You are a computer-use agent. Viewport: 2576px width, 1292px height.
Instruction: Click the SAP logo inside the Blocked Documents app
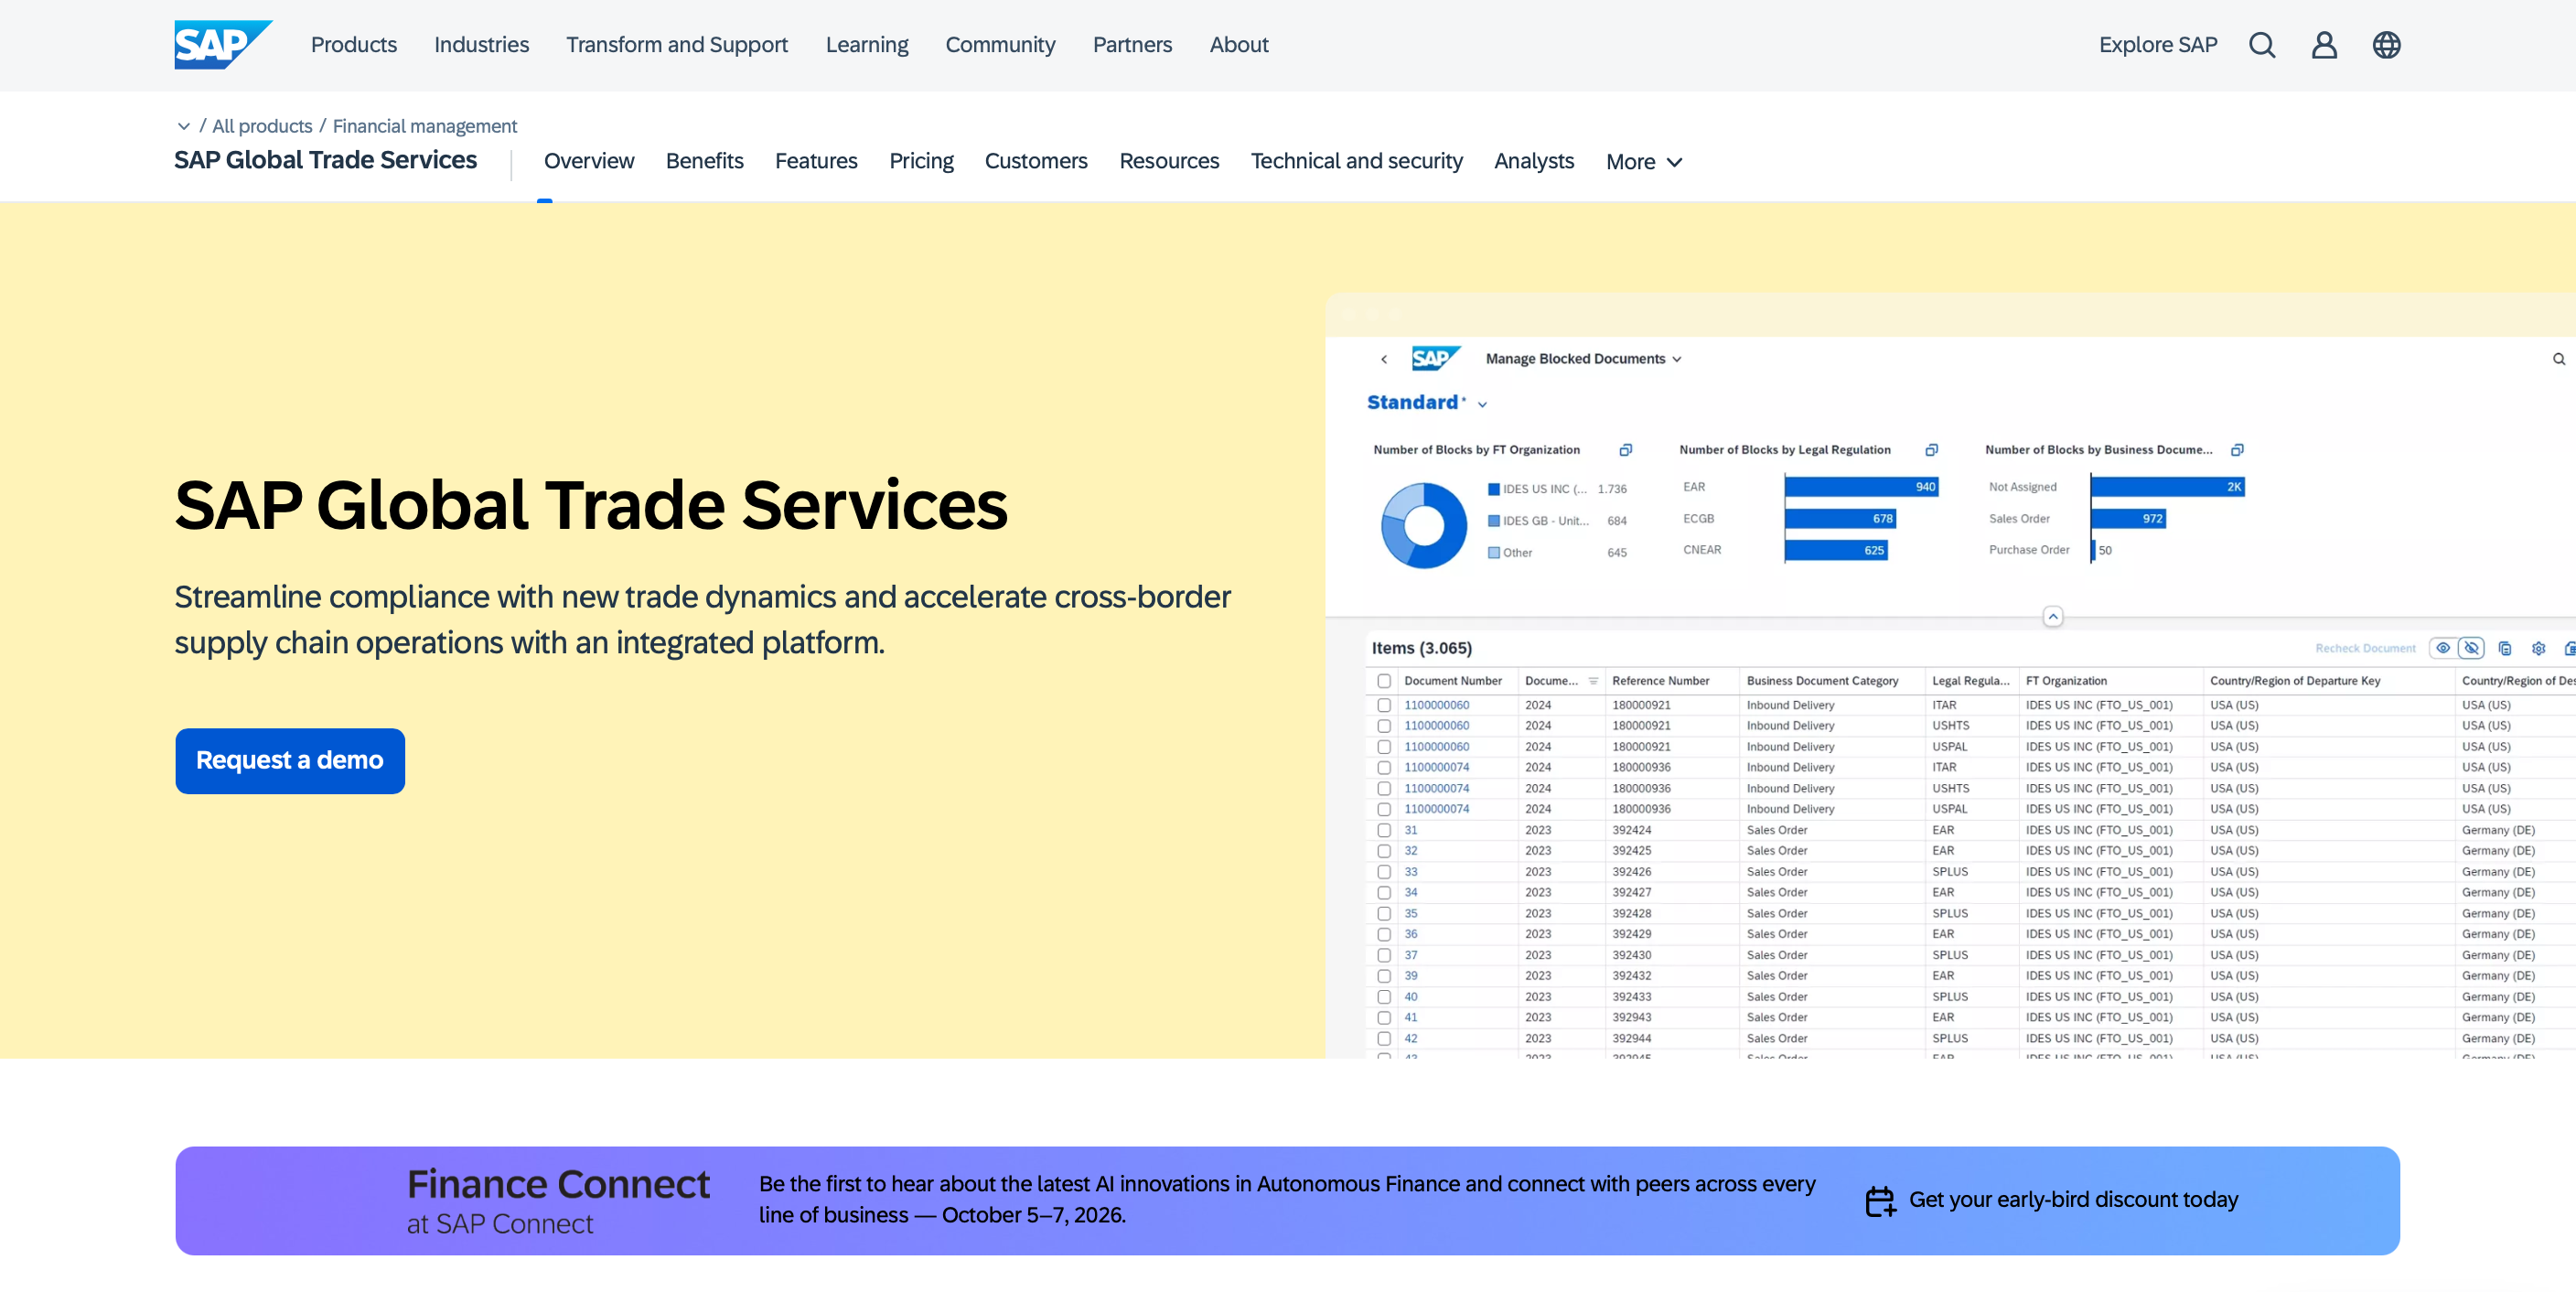(x=1436, y=358)
